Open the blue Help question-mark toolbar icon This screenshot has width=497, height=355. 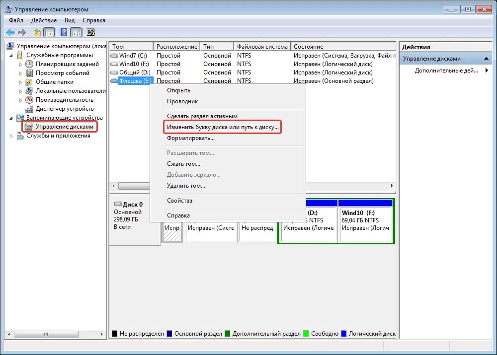click(64, 32)
